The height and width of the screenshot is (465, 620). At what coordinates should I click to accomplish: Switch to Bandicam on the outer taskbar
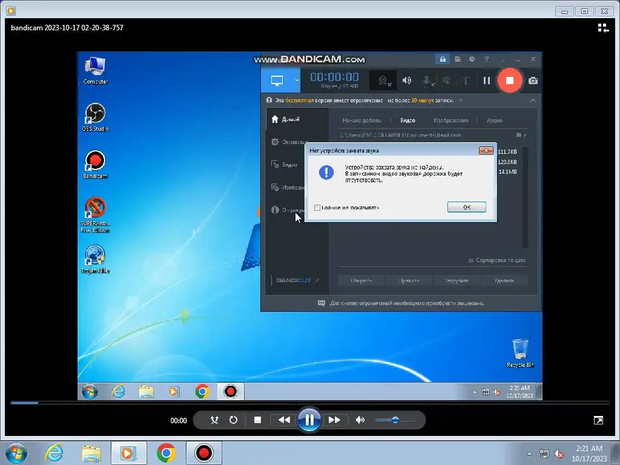(203, 453)
